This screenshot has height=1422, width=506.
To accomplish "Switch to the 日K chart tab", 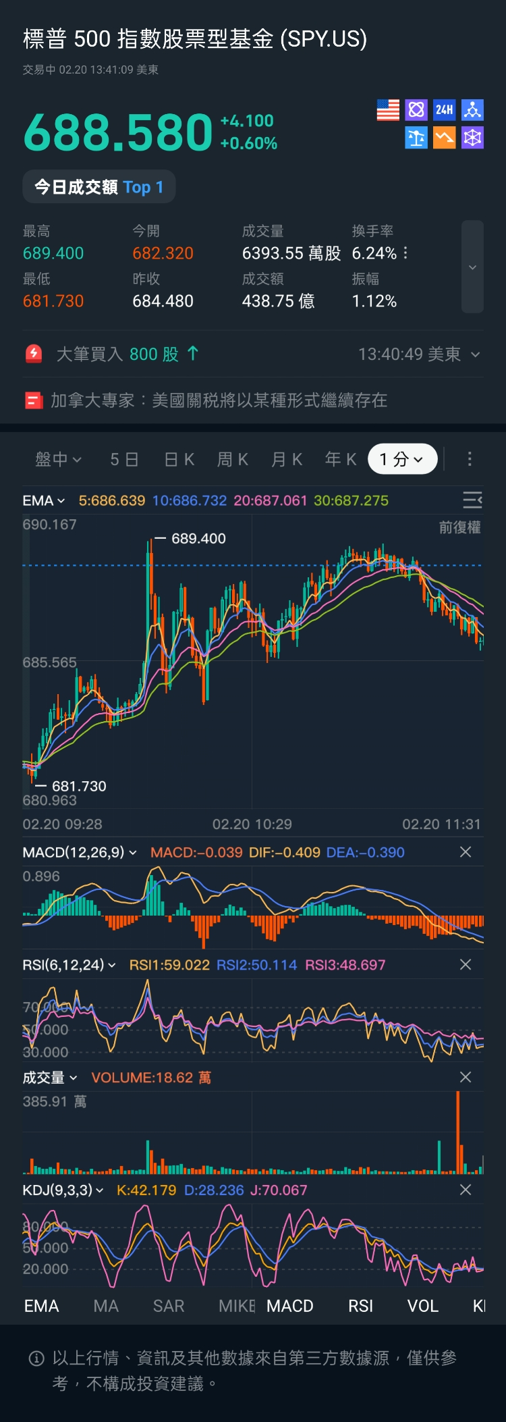I will coord(179,459).
